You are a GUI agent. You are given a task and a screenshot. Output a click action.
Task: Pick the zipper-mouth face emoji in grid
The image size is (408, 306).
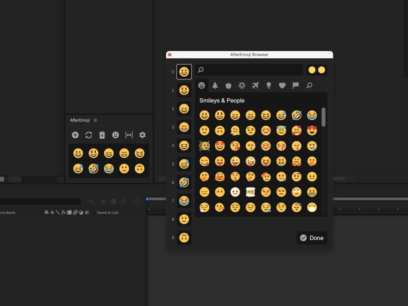[x=281, y=177]
